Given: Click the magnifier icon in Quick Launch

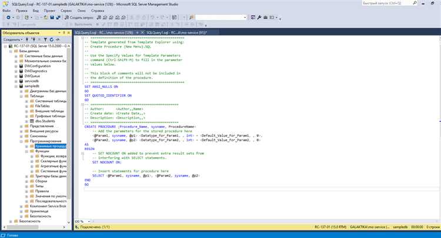Looking at the screenshot, I should coord(415,3).
